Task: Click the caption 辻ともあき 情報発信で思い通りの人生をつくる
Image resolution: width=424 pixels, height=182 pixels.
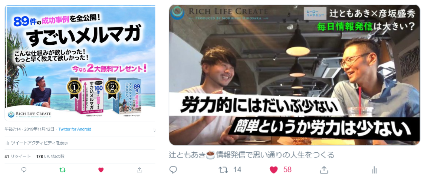Action: tap(252, 155)
